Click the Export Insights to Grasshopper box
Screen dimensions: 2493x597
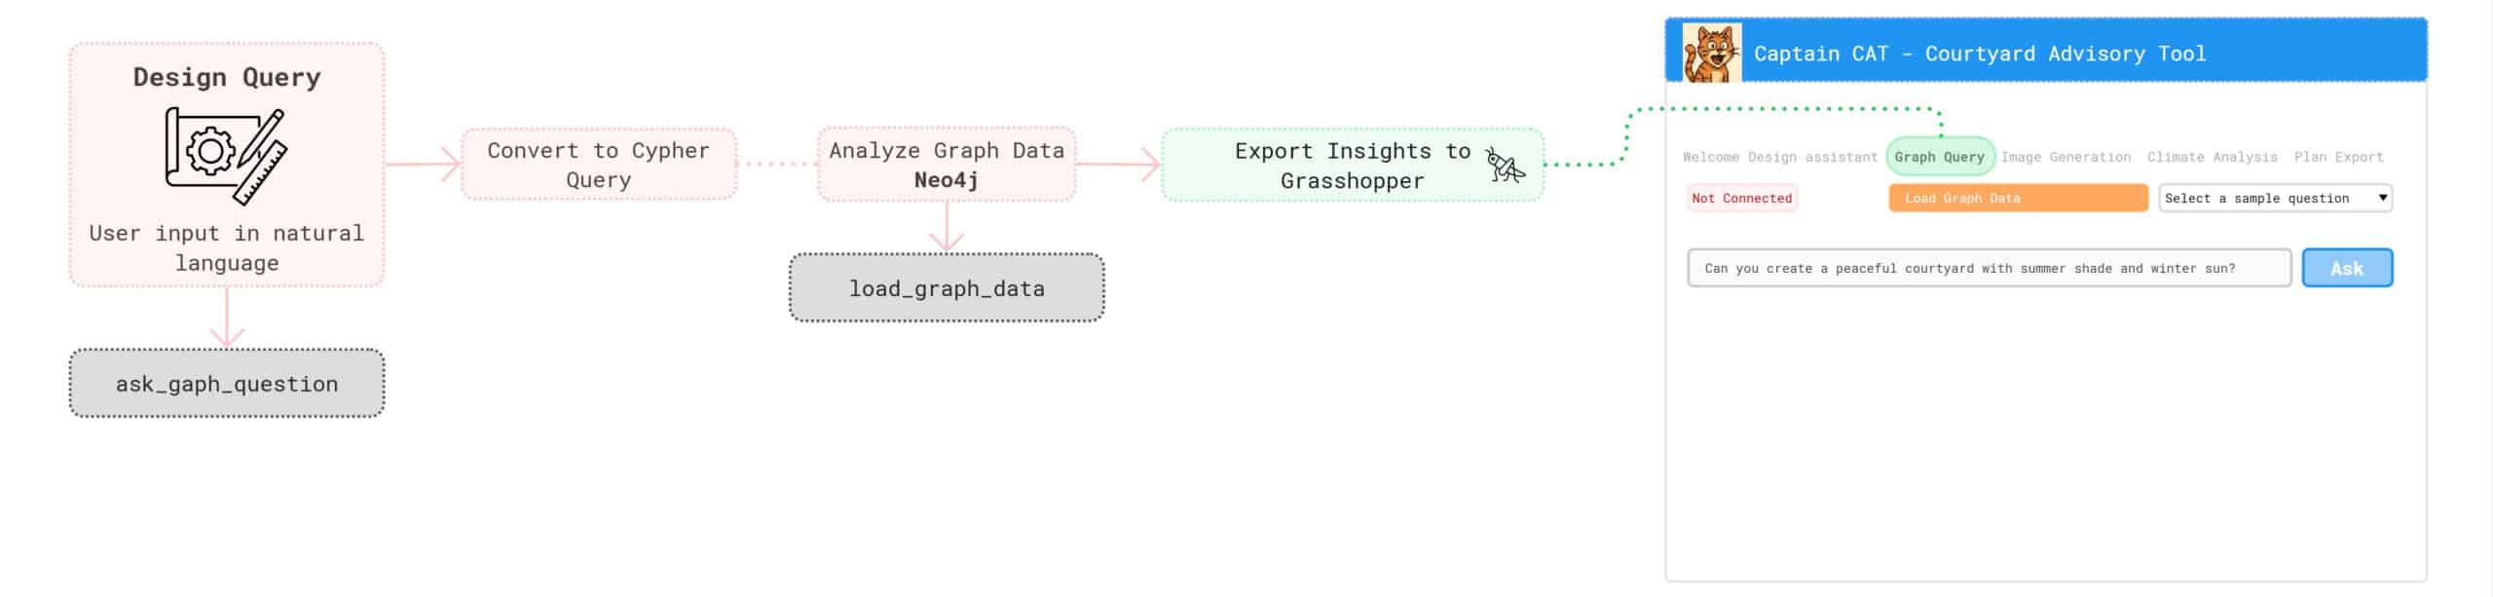pyautogui.click(x=1353, y=166)
